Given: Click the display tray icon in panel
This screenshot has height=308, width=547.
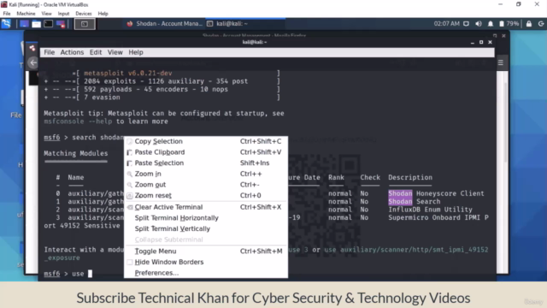Looking at the screenshot, I should [466, 24].
